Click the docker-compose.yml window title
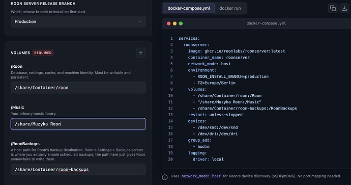Screen dimensions: 351x185 [266, 23]
